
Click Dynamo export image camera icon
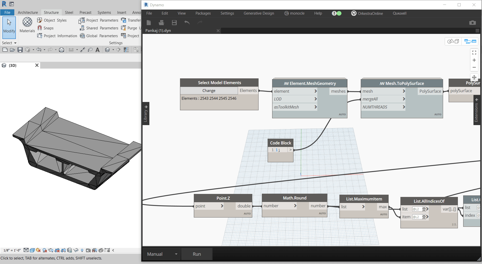point(472,23)
